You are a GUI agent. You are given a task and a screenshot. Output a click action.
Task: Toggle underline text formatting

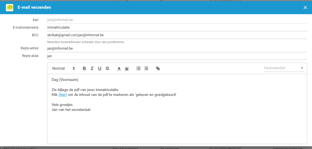pyautogui.click(x=100, y=68)
